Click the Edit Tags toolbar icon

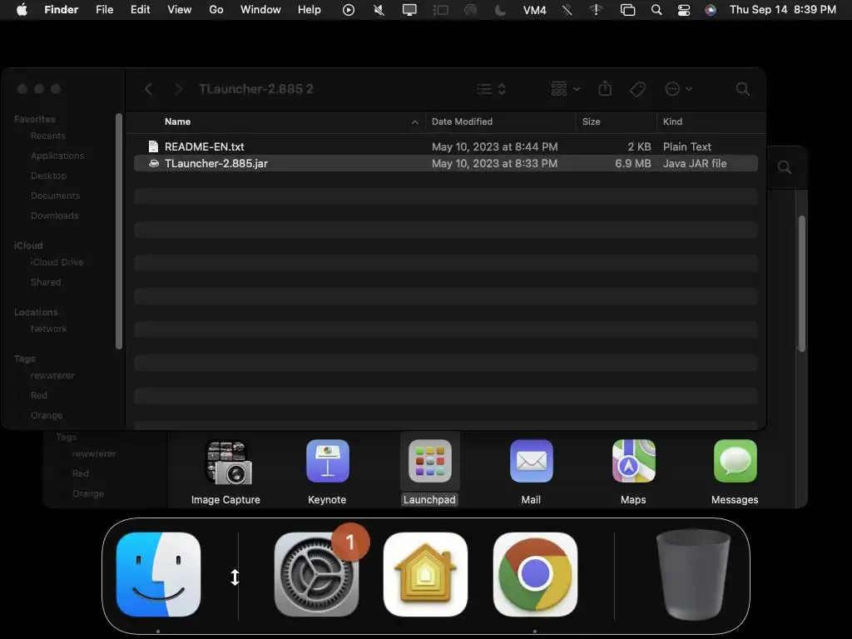638,88
